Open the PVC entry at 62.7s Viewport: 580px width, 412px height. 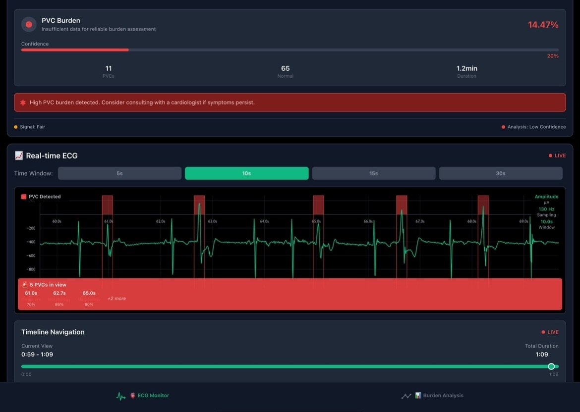[59, 298]
